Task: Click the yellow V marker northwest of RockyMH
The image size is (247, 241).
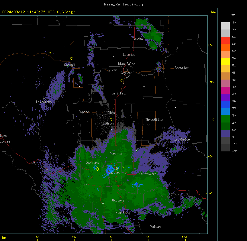Action: [50, 53]
